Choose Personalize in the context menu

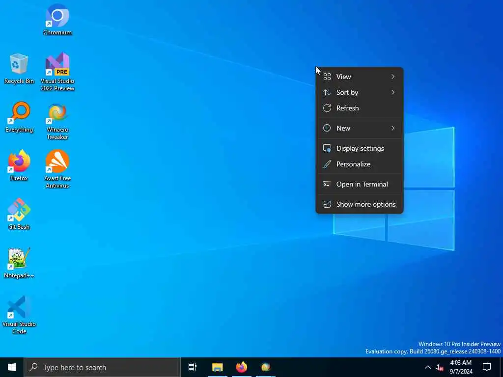pyautogui.click(x=359, y=164)
